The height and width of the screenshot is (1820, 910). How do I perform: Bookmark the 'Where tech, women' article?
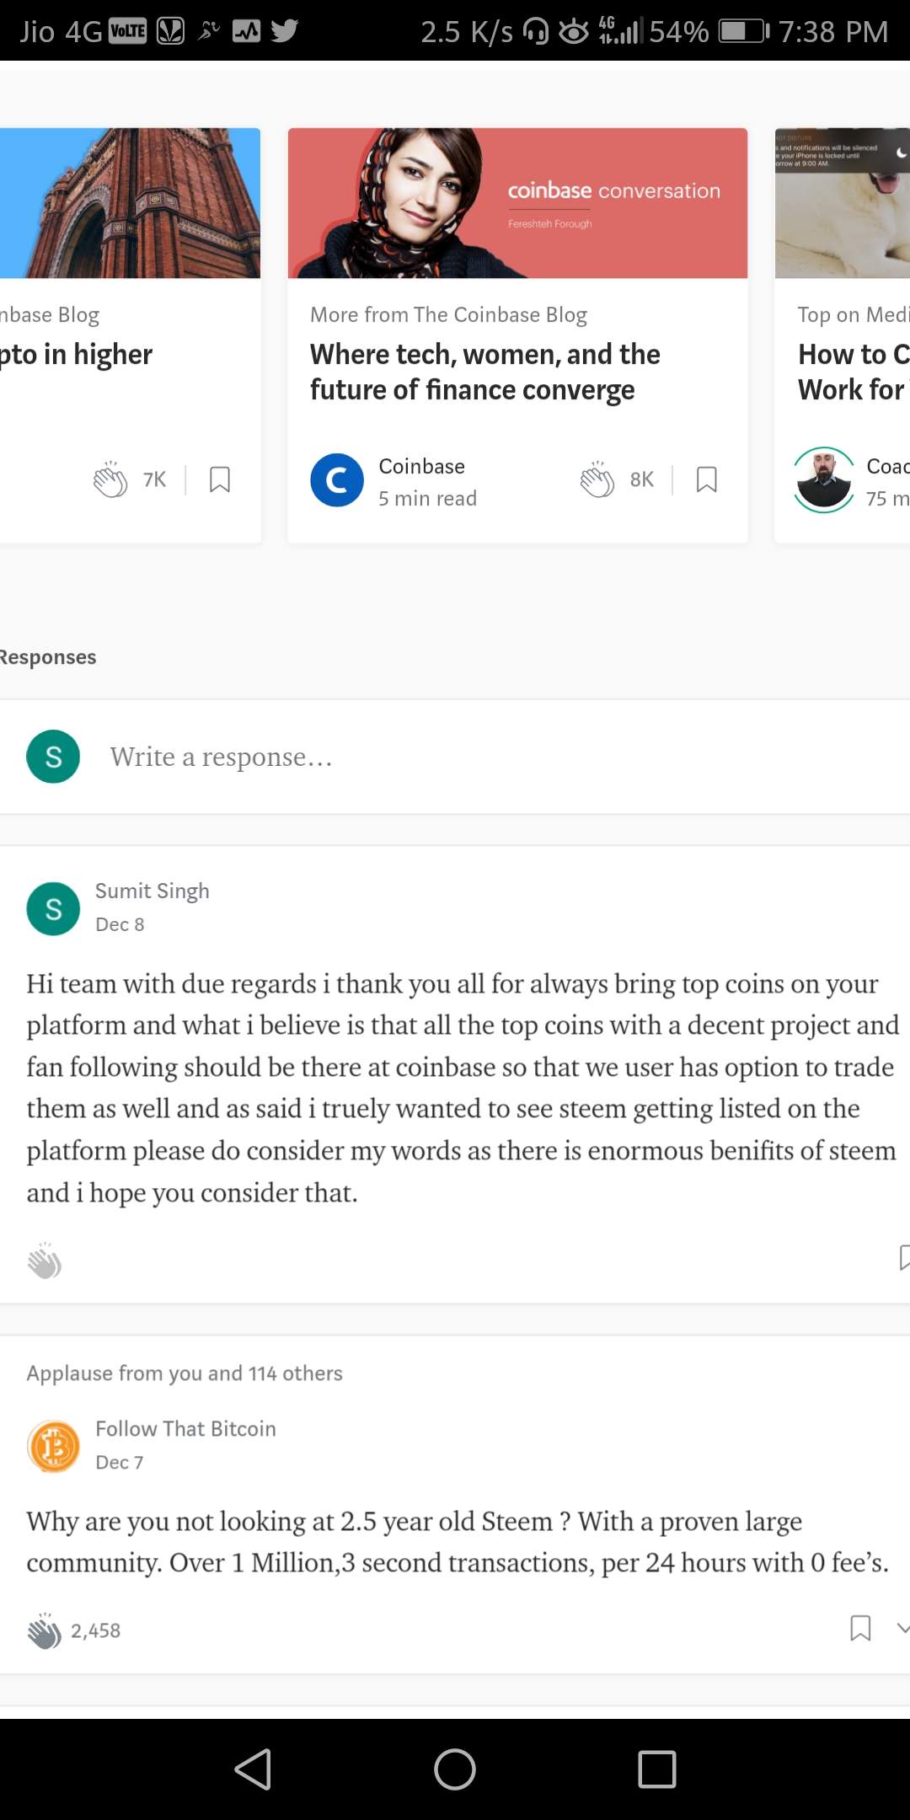coord(707,480)
